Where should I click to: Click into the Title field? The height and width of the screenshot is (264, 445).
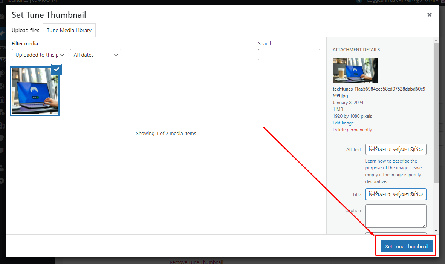(x=396, y=194)
